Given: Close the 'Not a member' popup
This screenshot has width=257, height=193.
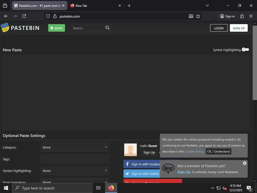Looking at the screenshot, I should point(244,163).
